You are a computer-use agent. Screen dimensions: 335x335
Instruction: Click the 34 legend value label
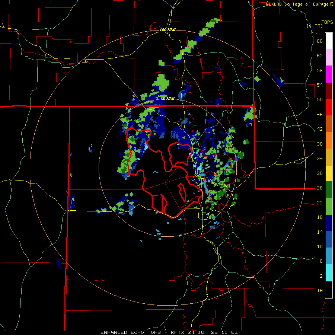(x=320, y=158)
